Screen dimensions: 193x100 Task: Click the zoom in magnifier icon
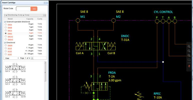[x=189, y=46]
